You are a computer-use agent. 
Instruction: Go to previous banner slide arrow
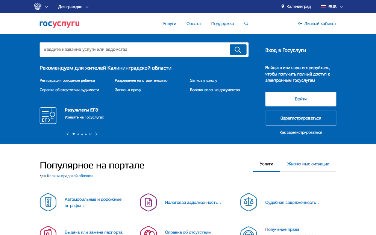click(67, 133)
